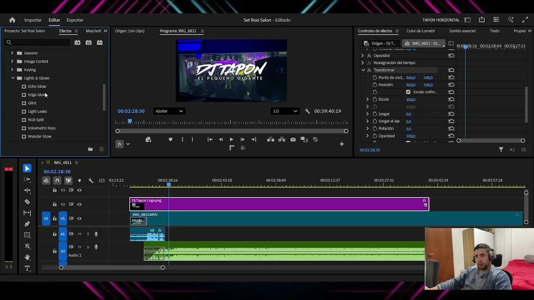Screen dimensions: 534x300
Task: Select the Slip tool
Action: (x=27, y=212)
